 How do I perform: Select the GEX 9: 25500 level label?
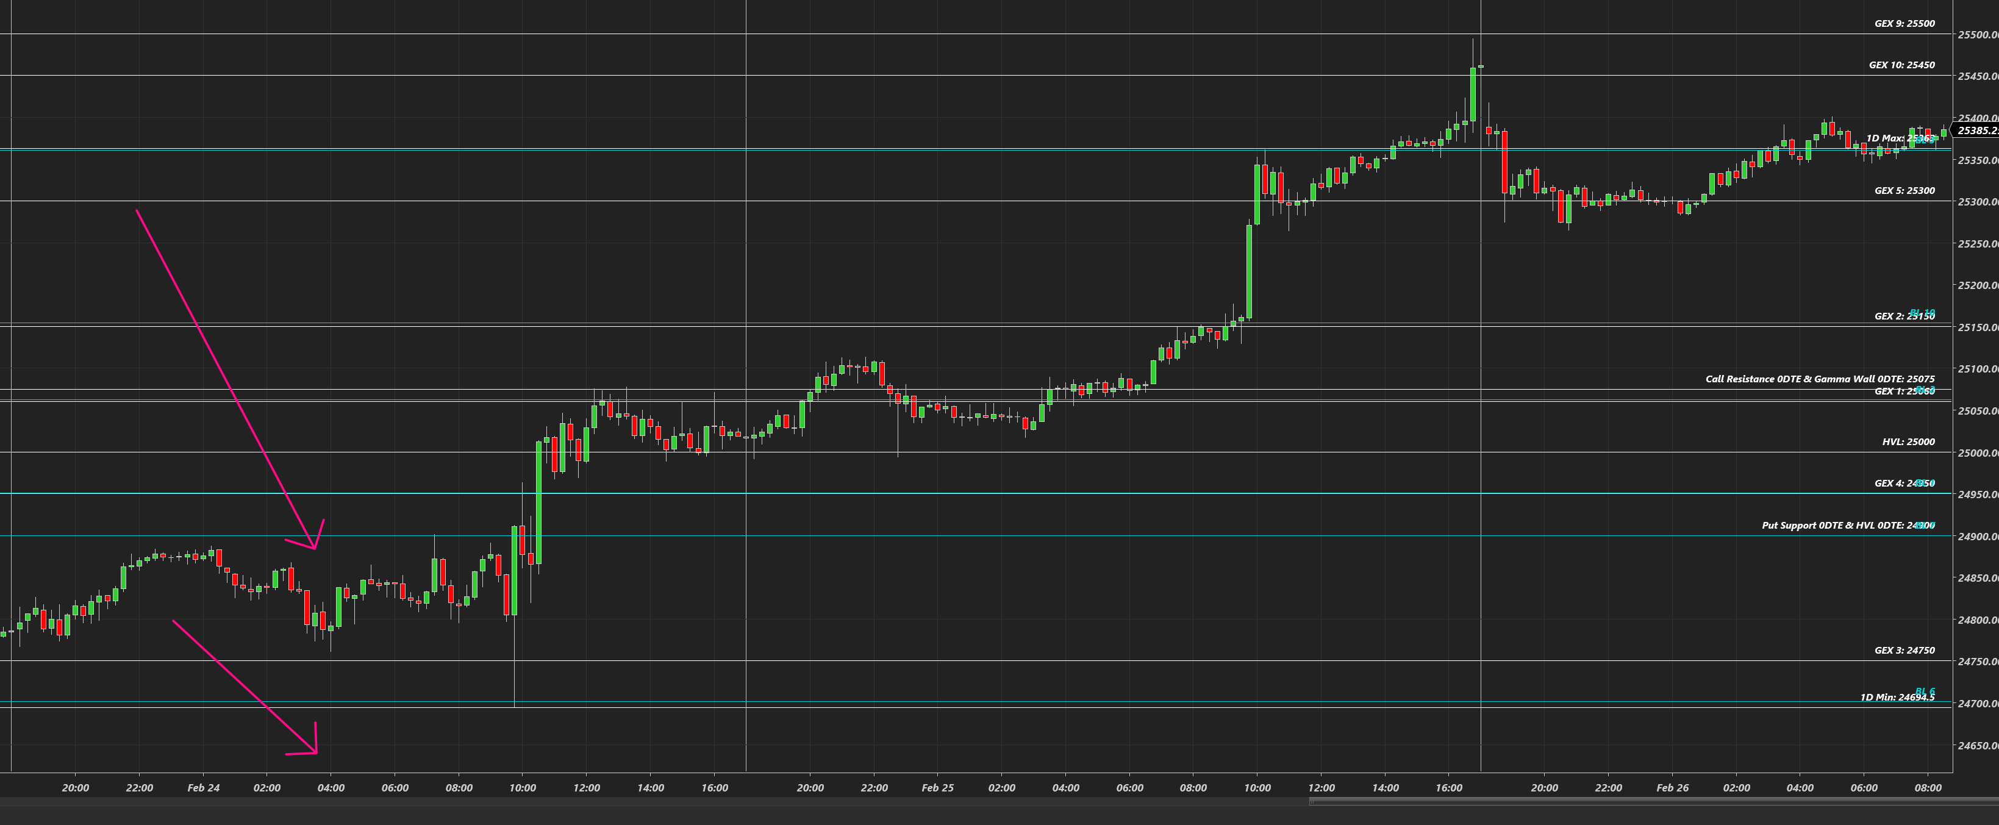(1904, 23)
